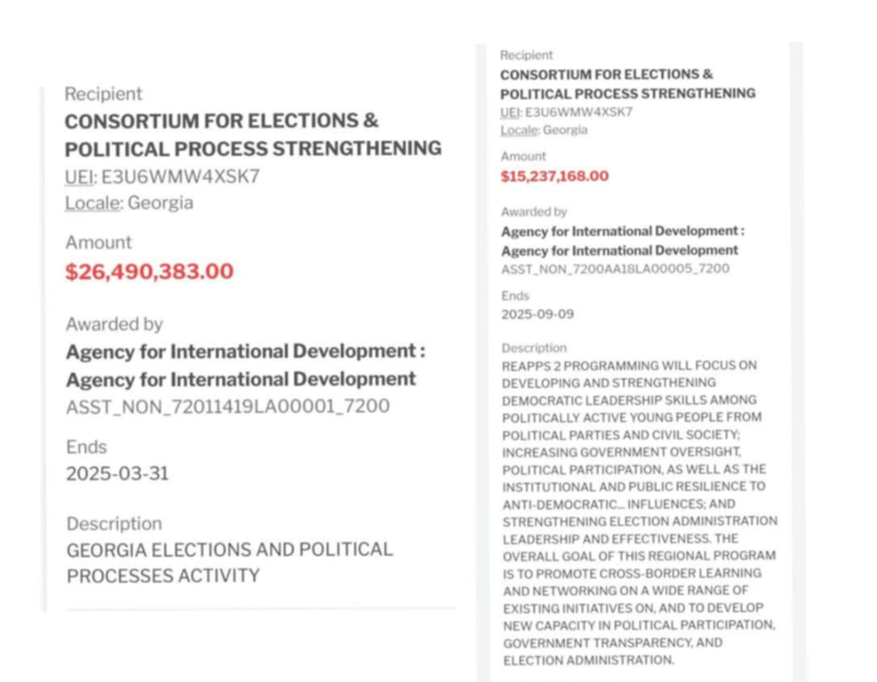Click the end date 2025-03-31

tap(117, 473)
